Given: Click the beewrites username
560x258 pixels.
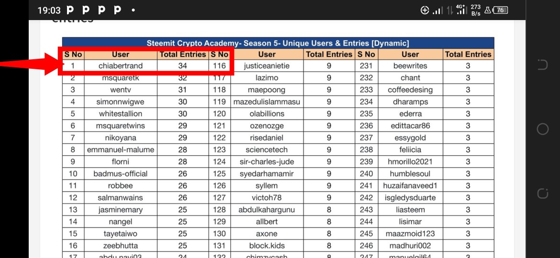Looking at the screenshot, I should click(x=410, y=66).
